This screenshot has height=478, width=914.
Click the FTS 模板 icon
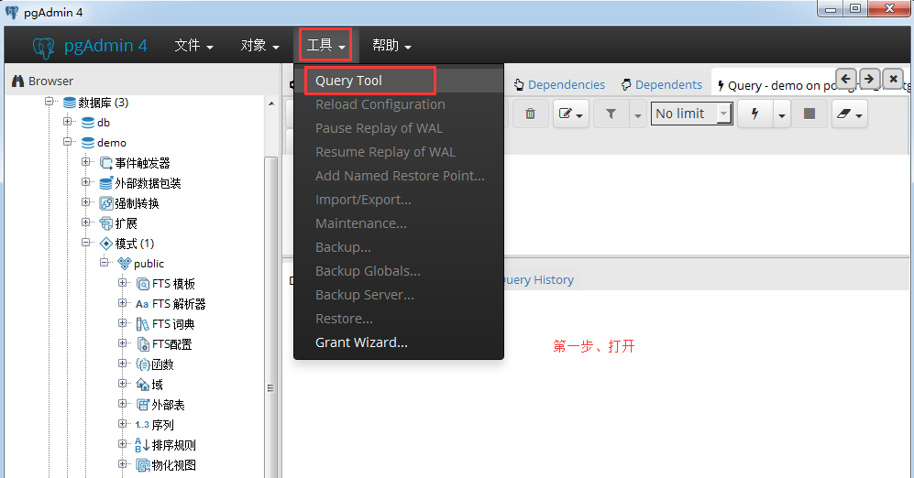[143, 284]
